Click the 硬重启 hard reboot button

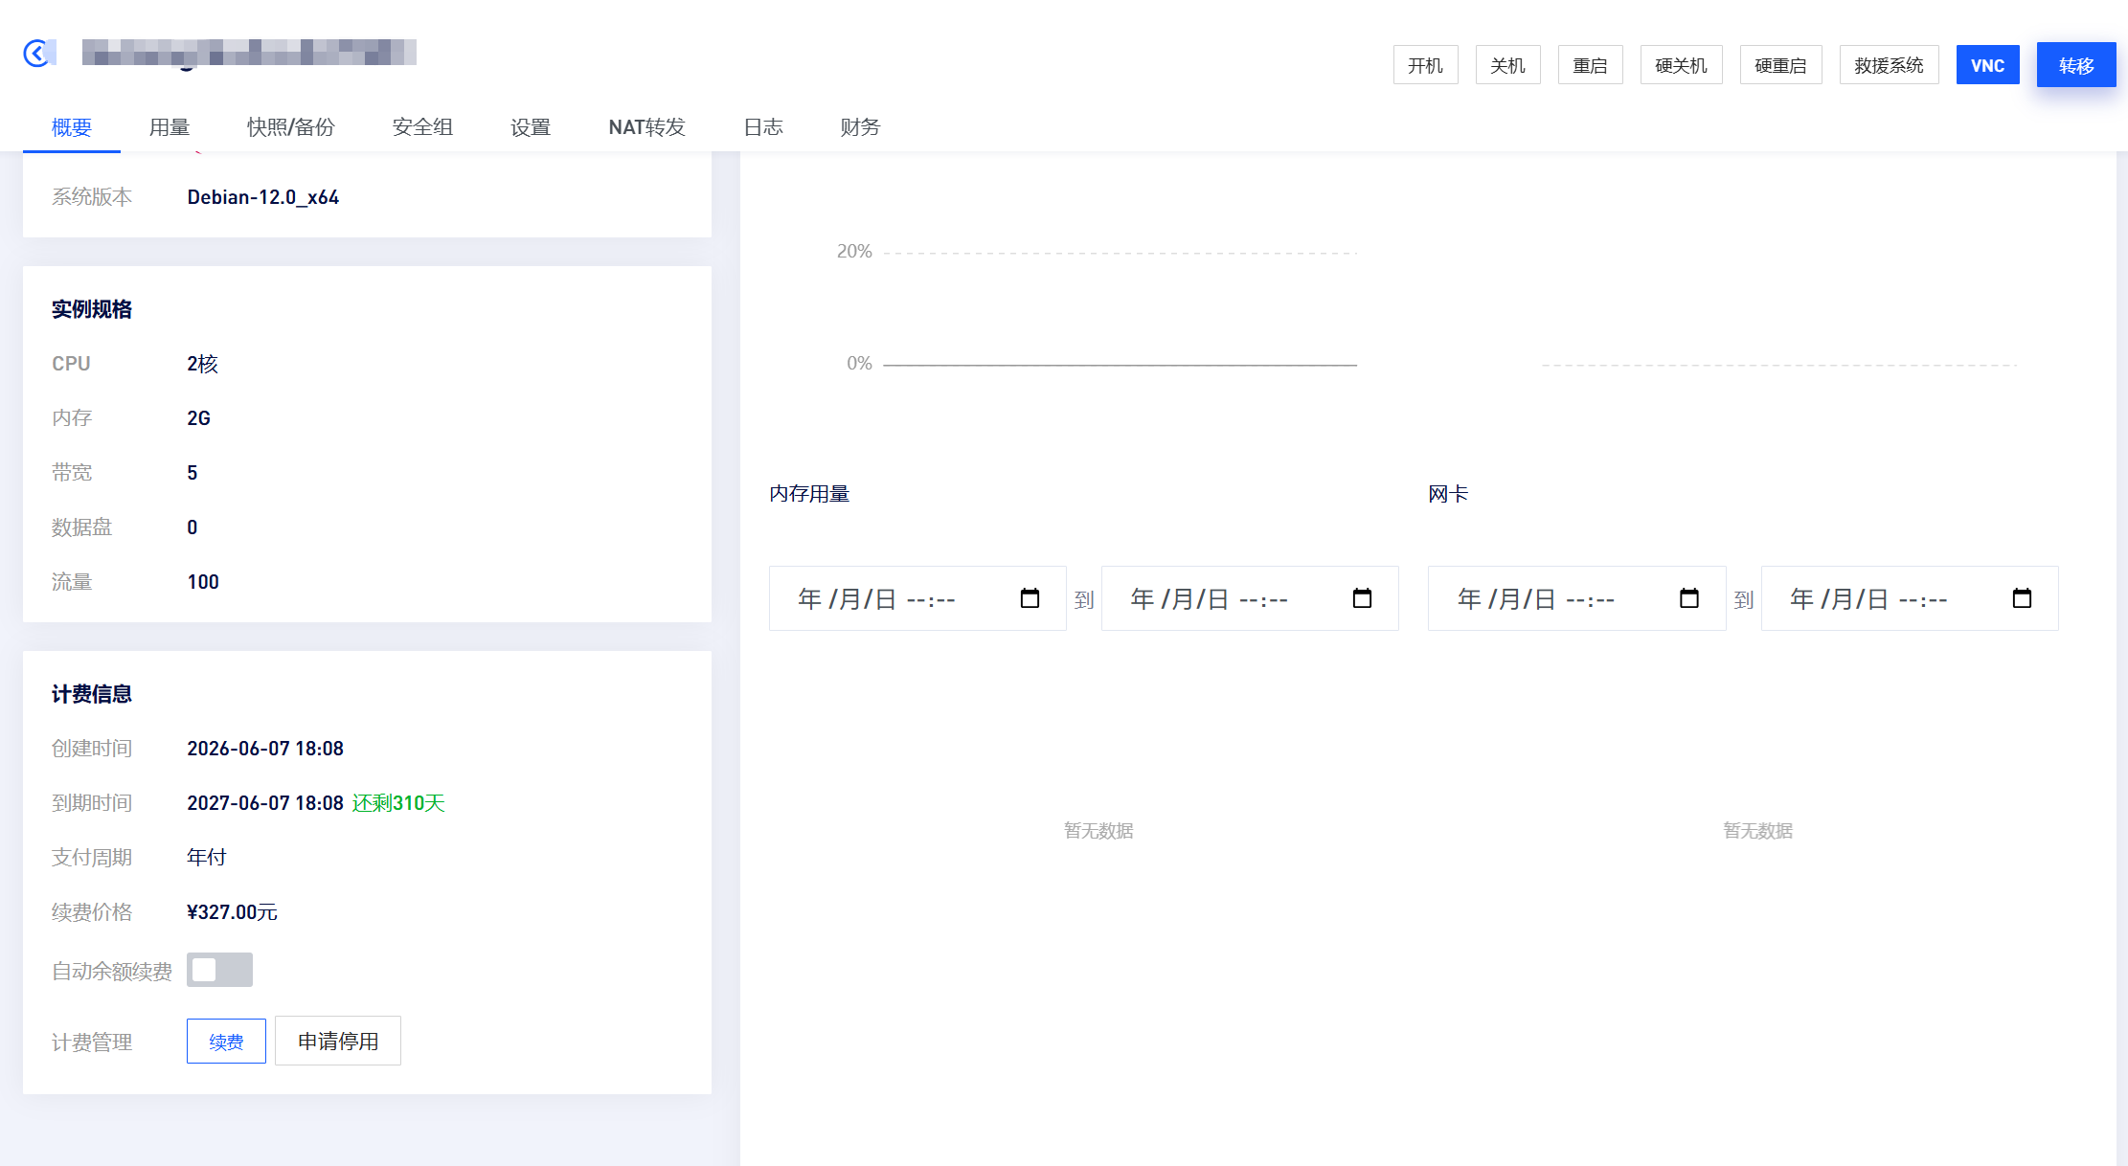[1780, 65]
